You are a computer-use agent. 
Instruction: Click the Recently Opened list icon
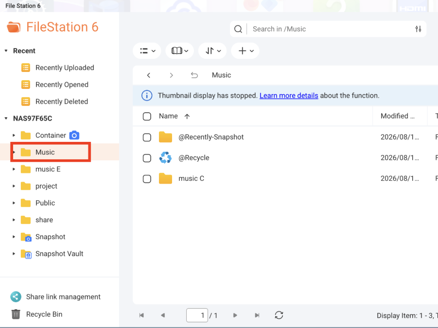click(x=26, y=85)
